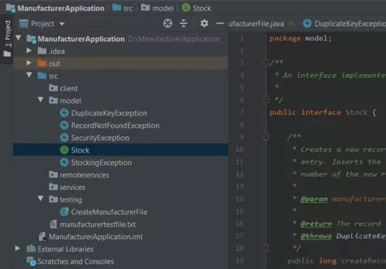Click the collapse all icon in Project panel
386x269 pixels.
183,23
